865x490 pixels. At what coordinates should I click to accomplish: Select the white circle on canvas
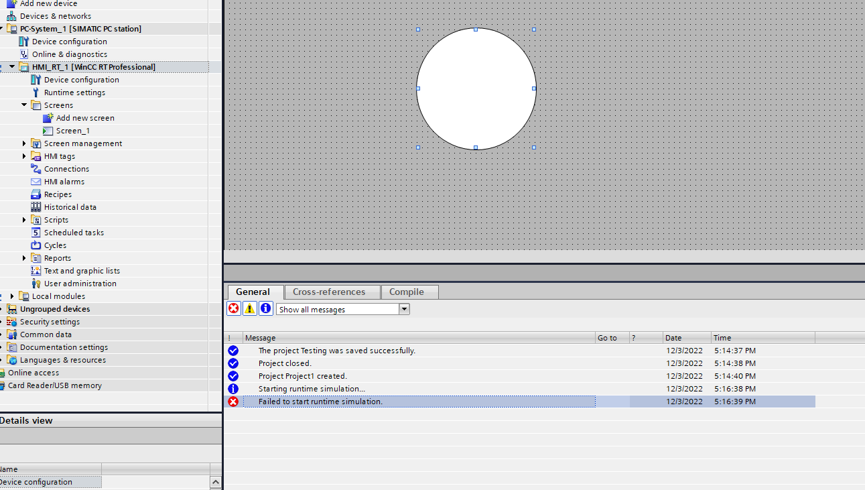pyautogui.click(x=476, y=88)
